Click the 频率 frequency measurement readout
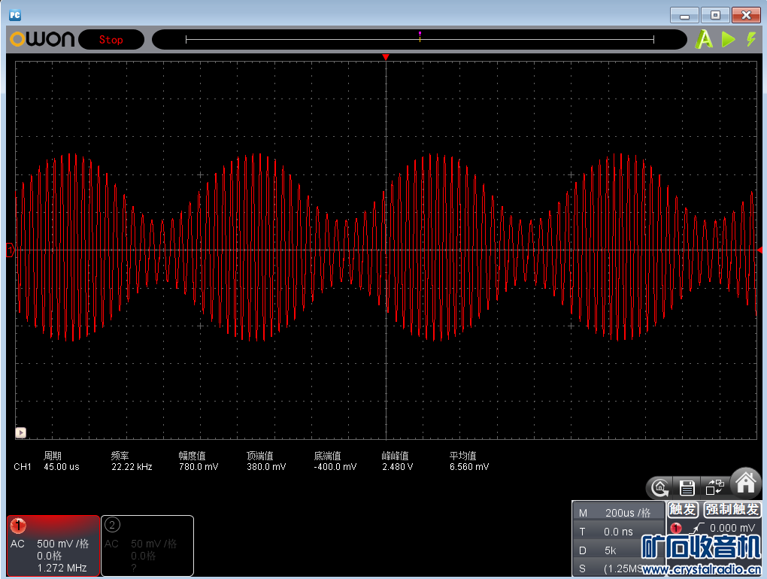This screenshot has height=579, width=767. 131,461
